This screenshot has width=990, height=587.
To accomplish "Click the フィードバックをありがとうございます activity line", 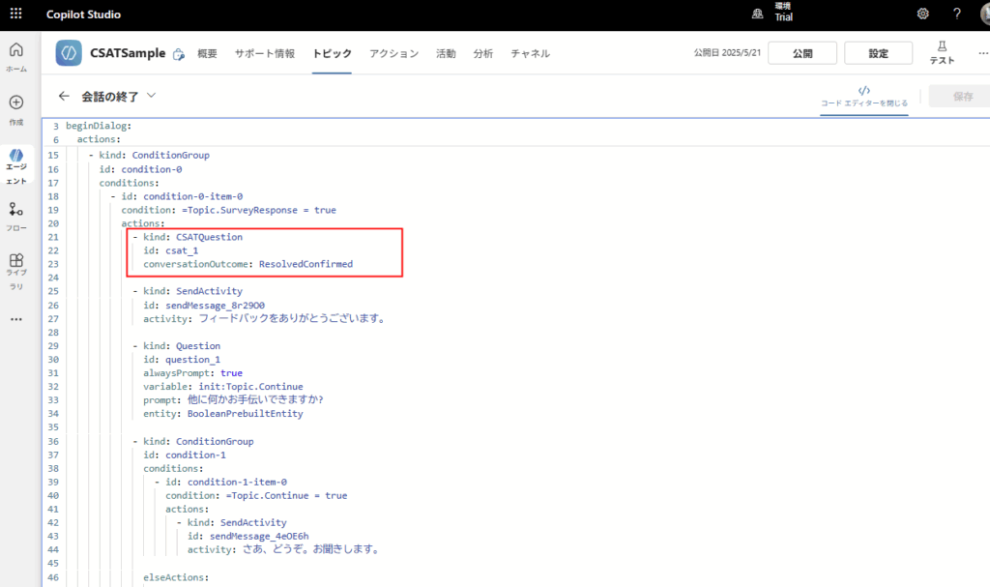I will 265,318.
